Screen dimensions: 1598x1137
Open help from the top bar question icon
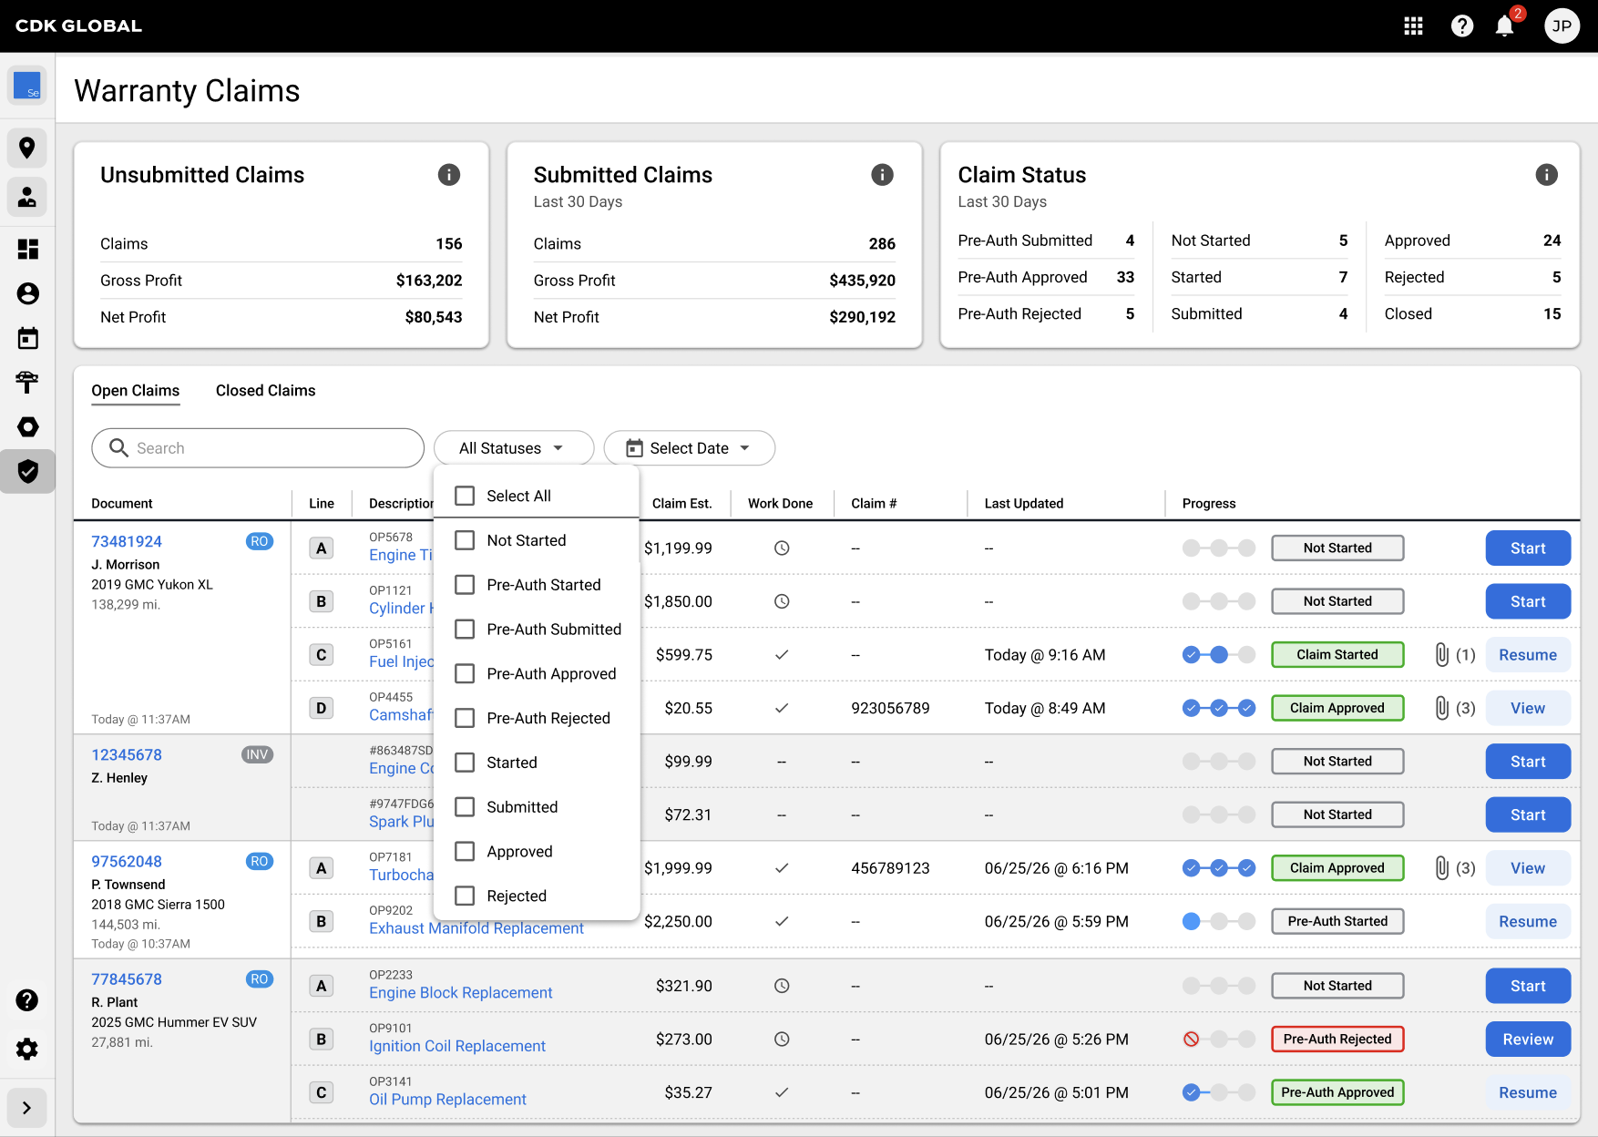point(1461,26)
